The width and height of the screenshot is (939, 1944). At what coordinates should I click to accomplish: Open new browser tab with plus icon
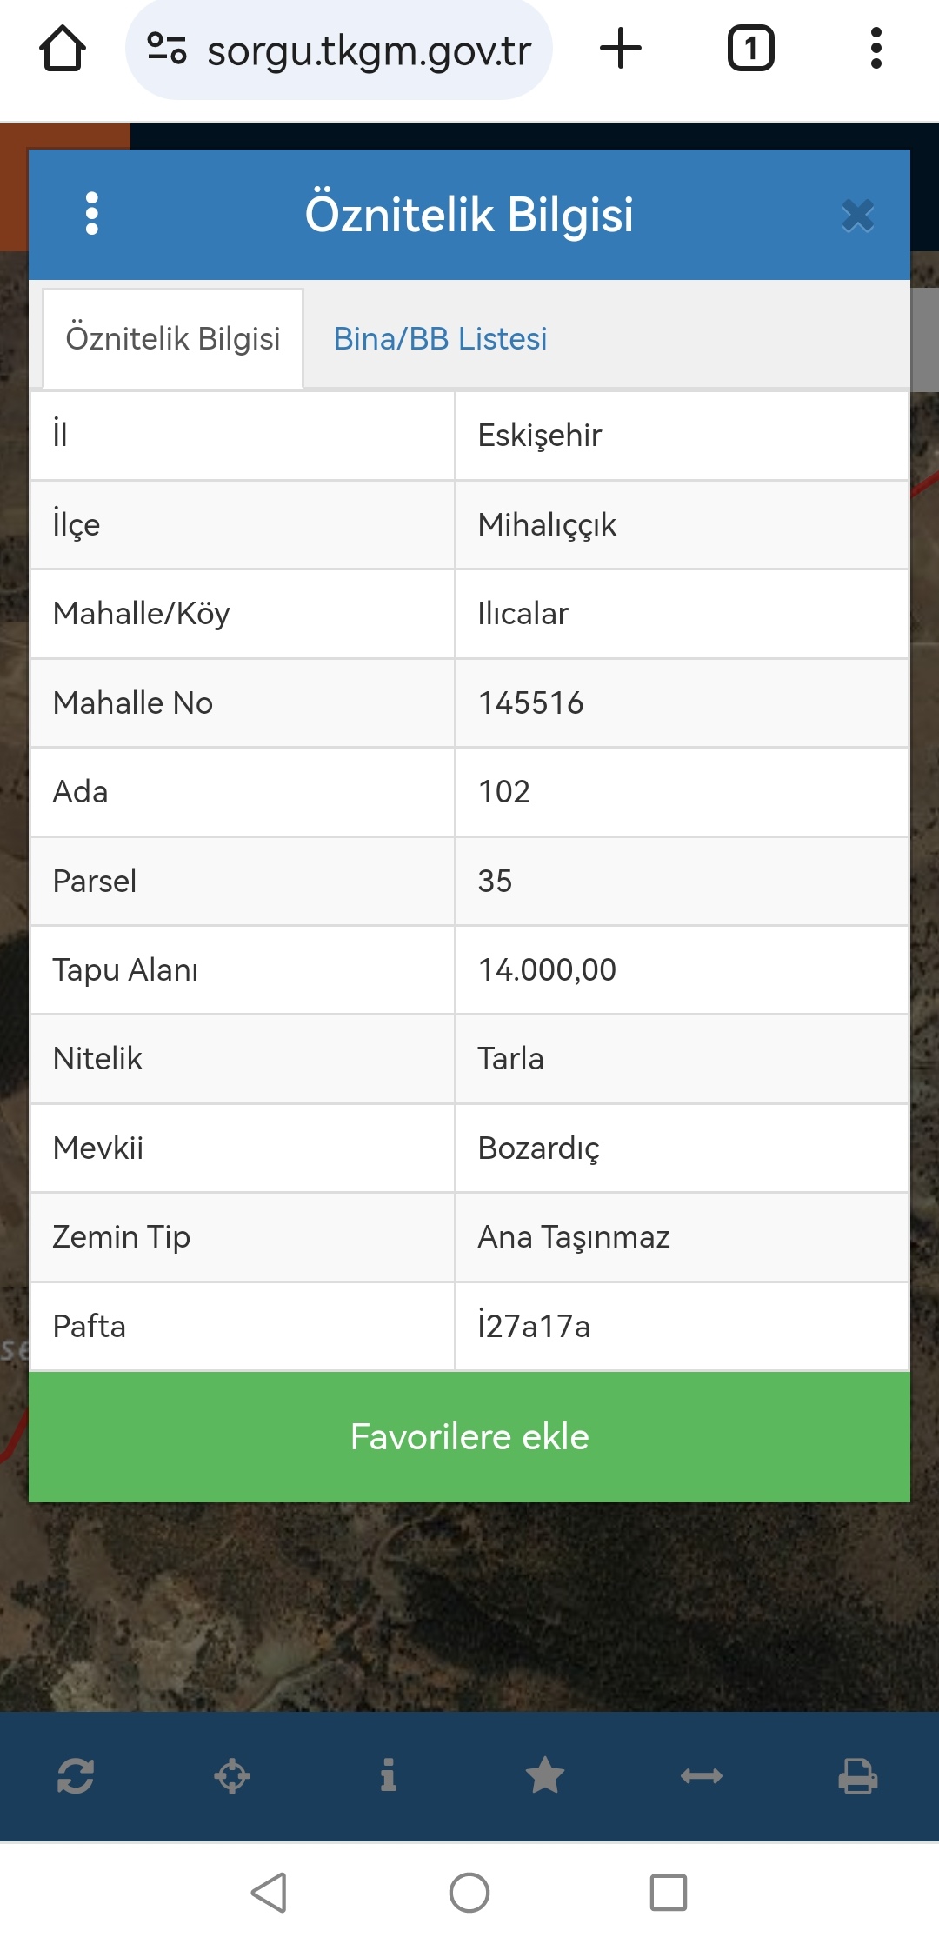pyautogui.click(x=621, y=49)
